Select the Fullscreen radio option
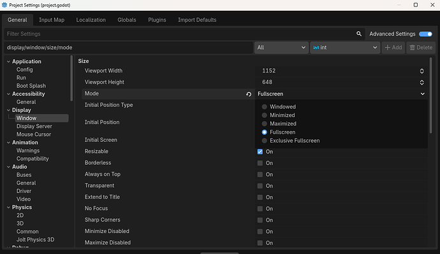This screenshot has height=254, width=440. 265,132
